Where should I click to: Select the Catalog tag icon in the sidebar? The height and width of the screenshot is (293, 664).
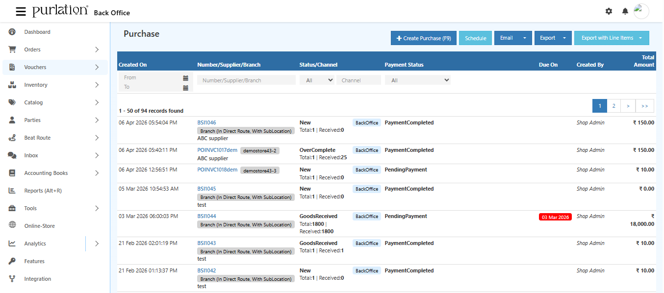[x=12, y=102]
